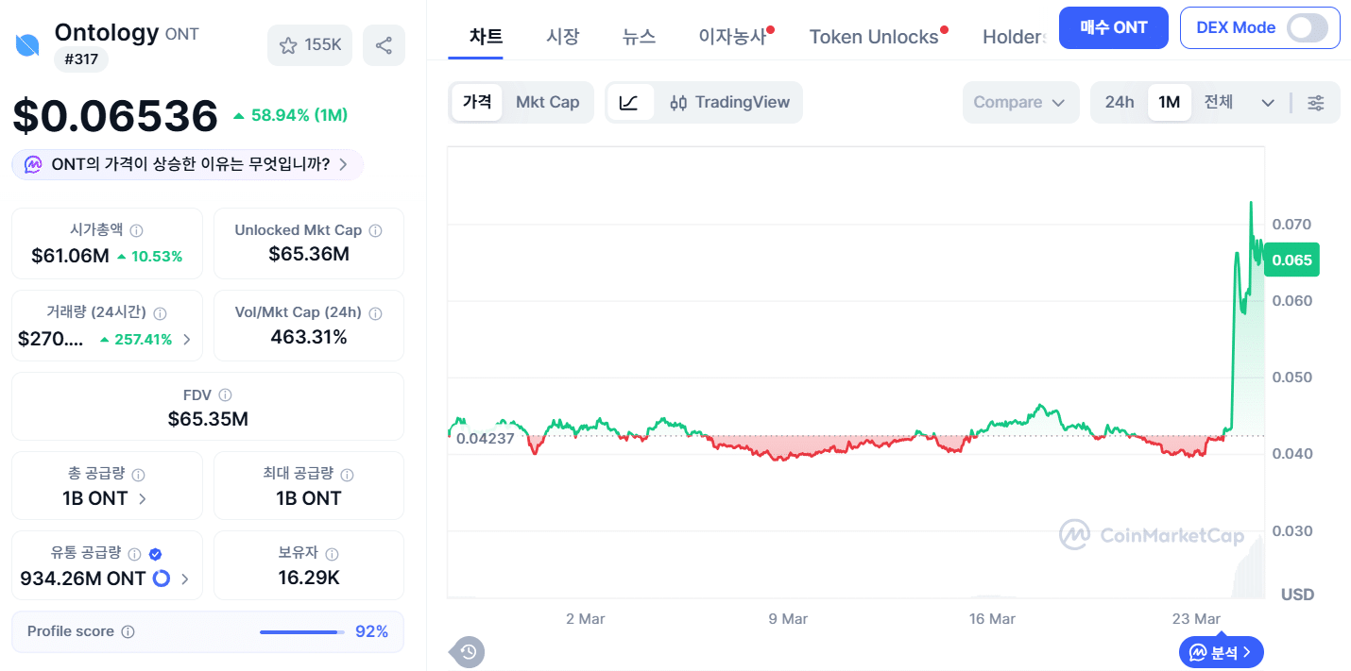Open chart settings with the sliders icon
The image size is (1351, 671).
(1316, 102)
